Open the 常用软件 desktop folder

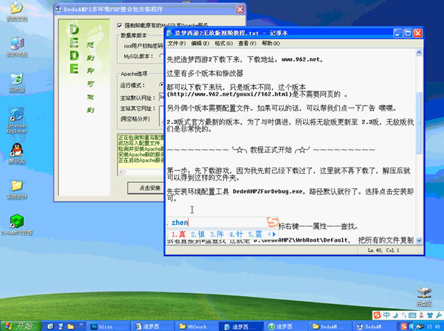tap(17, 189)
